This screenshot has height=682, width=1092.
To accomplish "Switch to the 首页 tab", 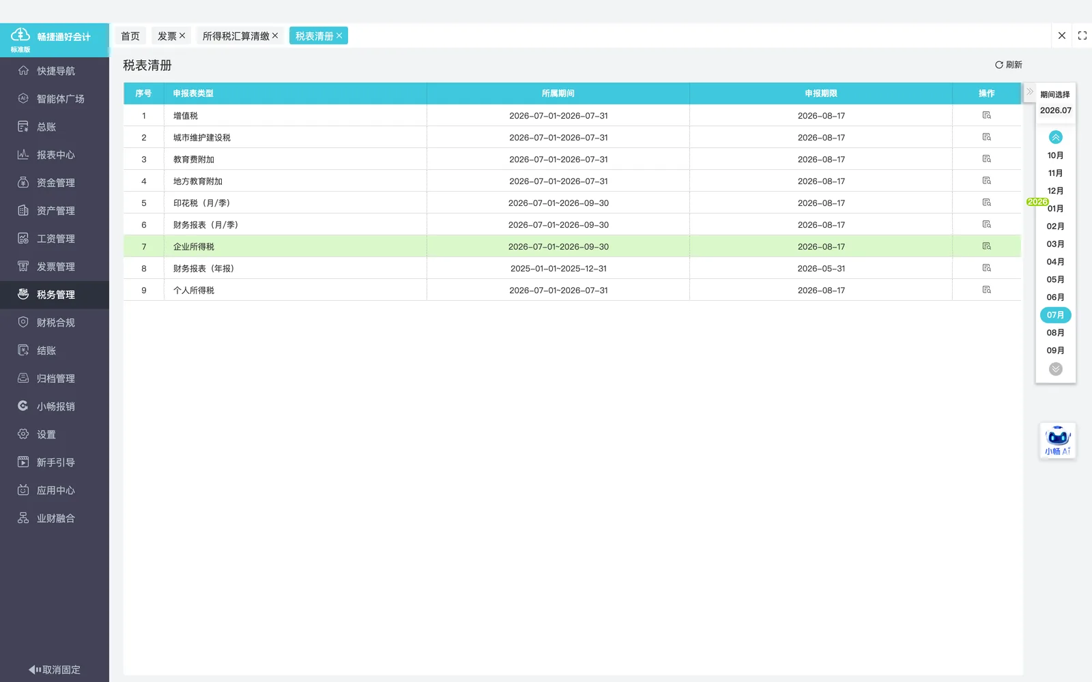I will [130, 36].
